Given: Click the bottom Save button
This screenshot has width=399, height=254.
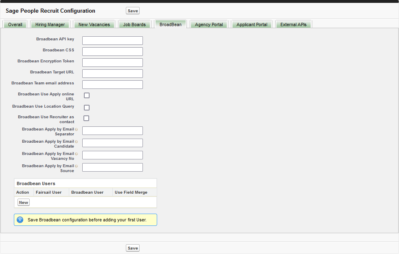Looking at the screenshot, I should tap(133, 248).
